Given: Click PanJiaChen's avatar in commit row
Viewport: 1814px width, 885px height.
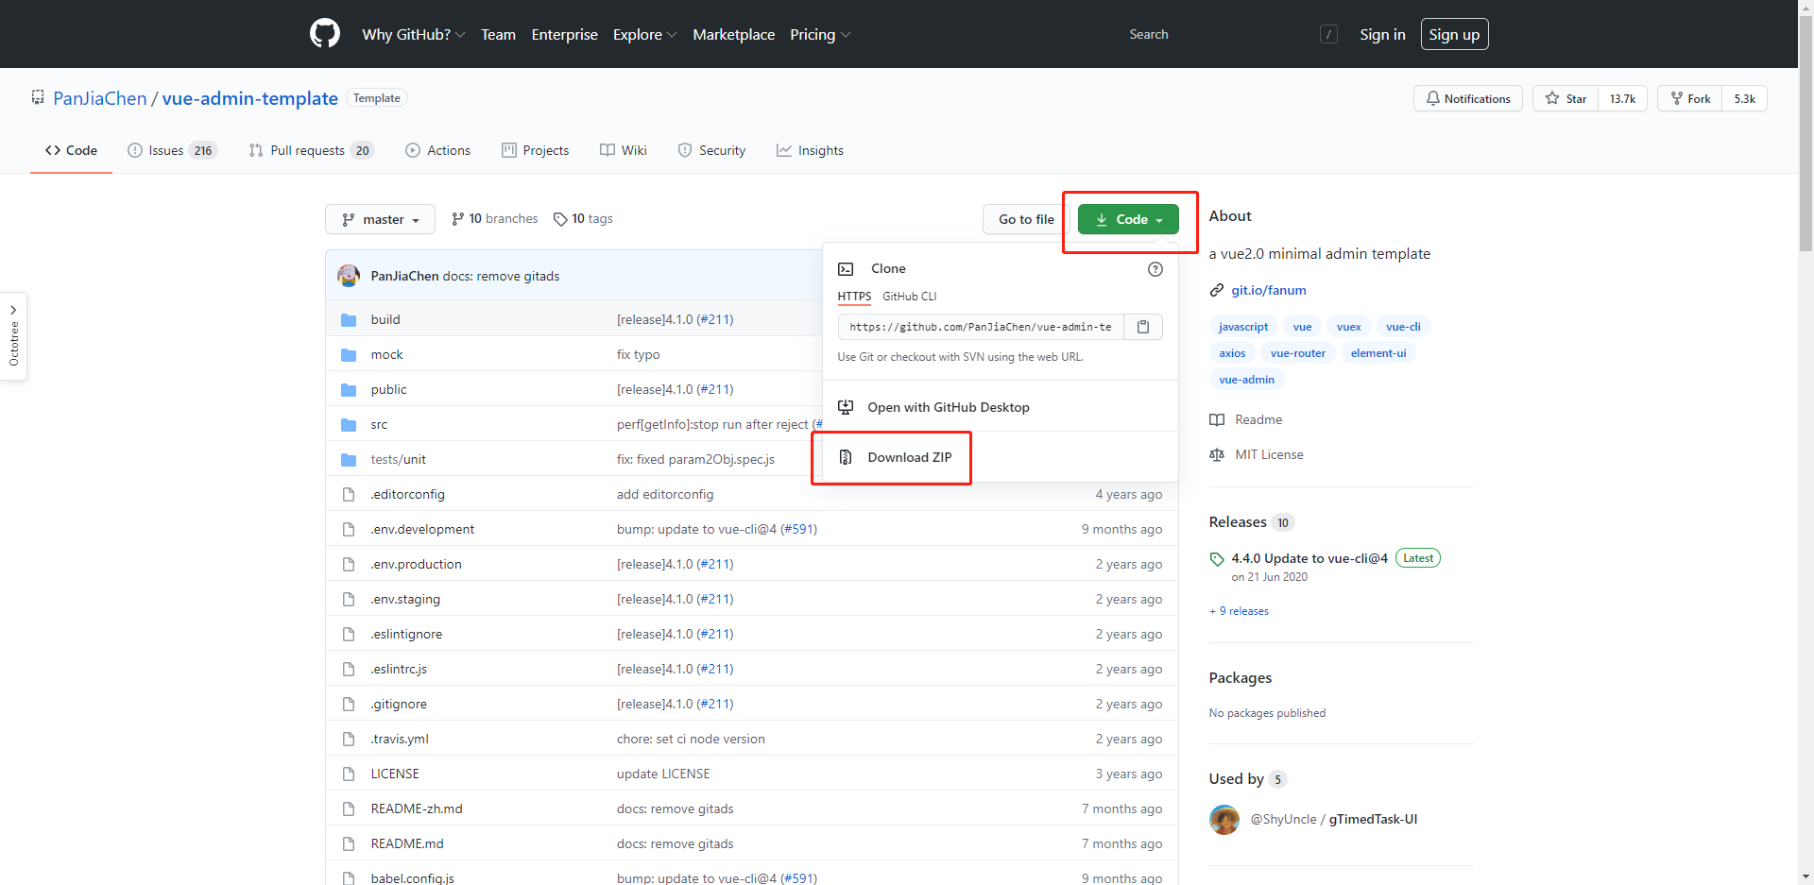Looking at the screenshot, I should [349, 276].
